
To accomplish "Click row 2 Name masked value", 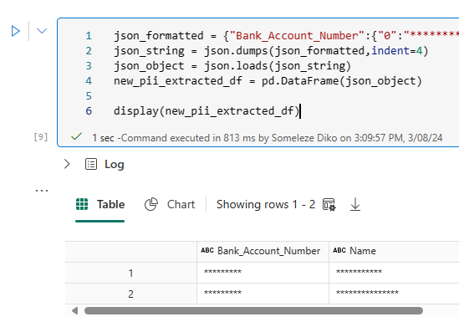I will pyautogui.click(x=367, y=293).
